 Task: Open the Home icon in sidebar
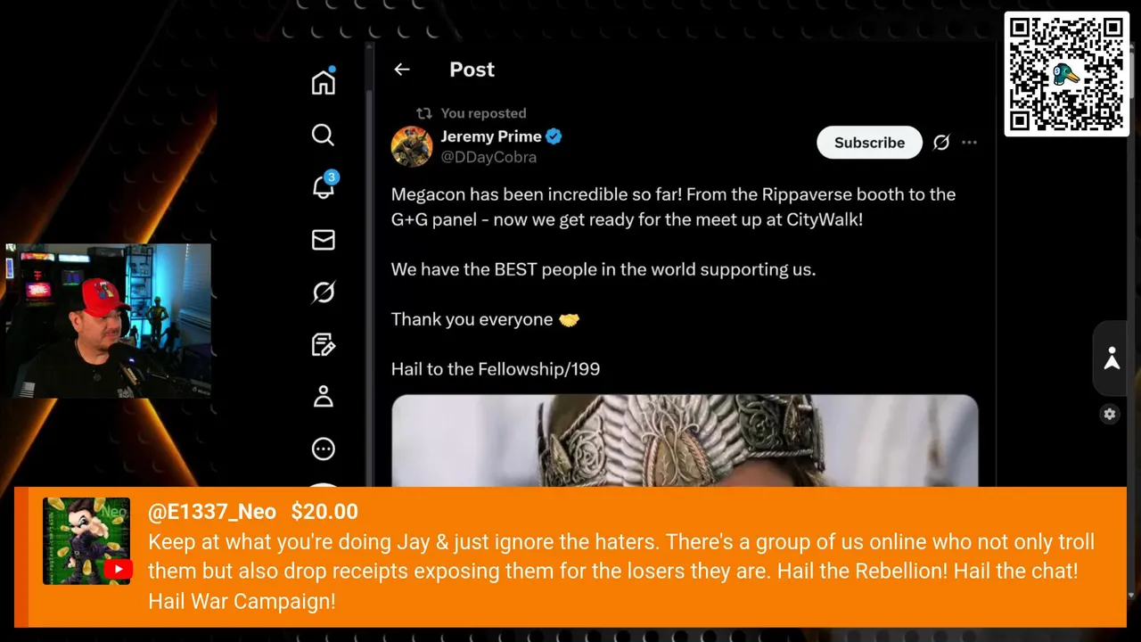324,82
